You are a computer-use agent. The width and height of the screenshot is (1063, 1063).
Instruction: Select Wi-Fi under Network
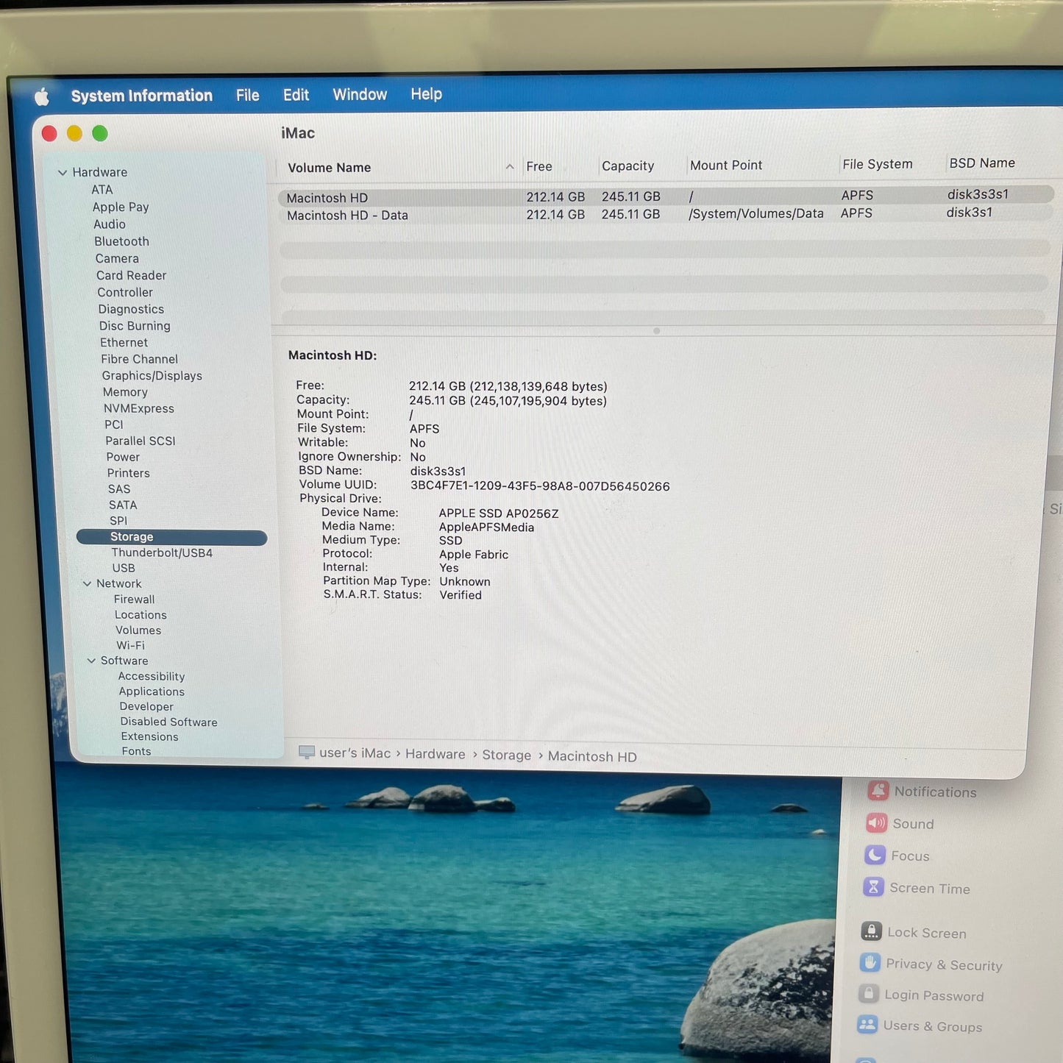point(130,645)
